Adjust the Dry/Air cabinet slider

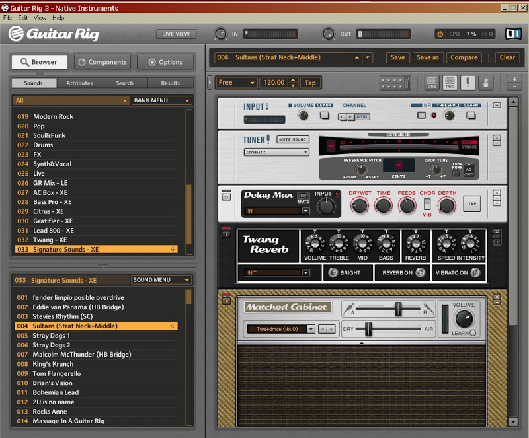(369, 328)
